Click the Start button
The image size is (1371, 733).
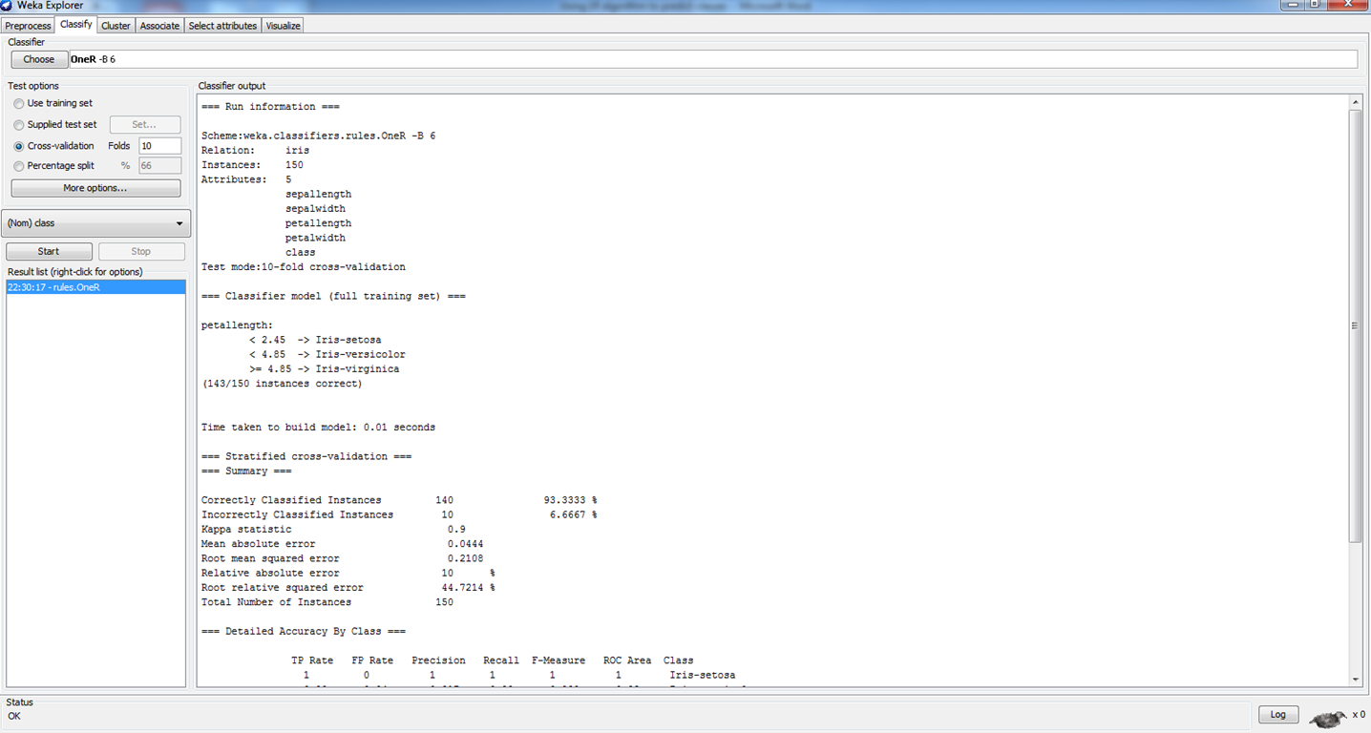[x=49, y=251]
